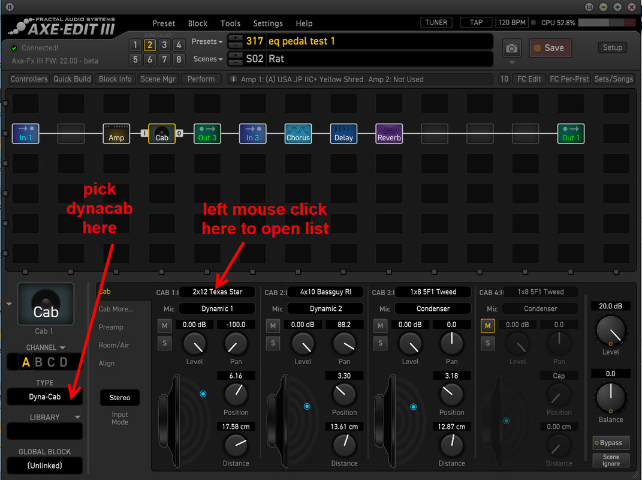
Task: Switch to the Preamp page
Action: (x=111, y=327)
